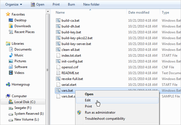Screen dimensions: 181x125
Task: Click the build-key-pkcs12.bat file name
Action: (x=77, y=38)
